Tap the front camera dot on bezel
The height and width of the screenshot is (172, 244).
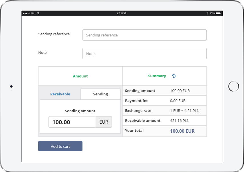coord(11,86)
